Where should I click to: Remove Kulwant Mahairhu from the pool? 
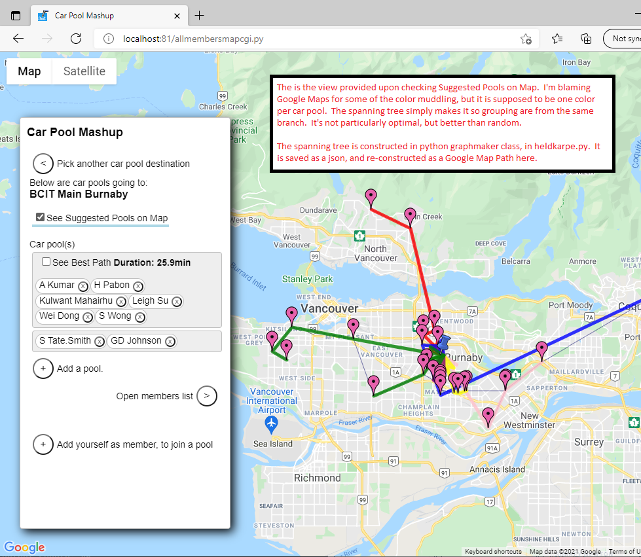click(121, 302)
